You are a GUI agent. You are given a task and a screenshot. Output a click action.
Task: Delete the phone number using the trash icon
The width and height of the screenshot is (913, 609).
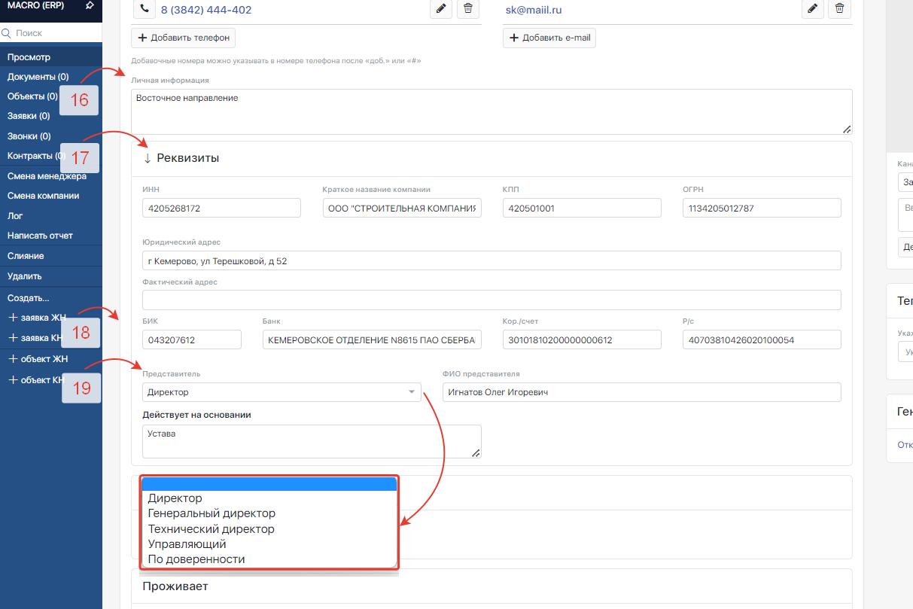tap(468, 9)
